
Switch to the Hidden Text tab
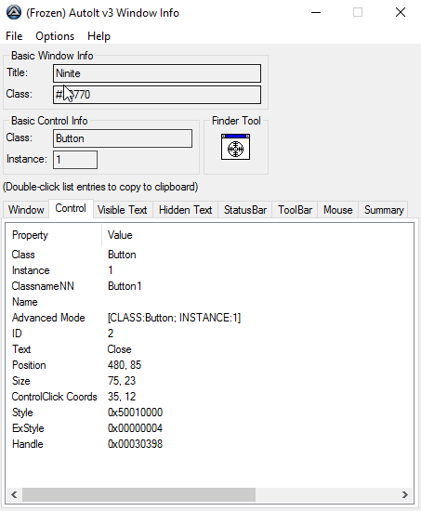click(186, 210)
